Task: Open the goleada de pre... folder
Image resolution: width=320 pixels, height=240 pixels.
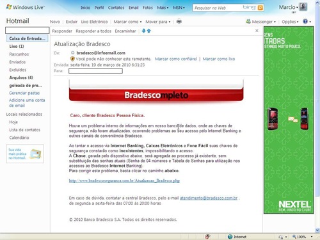Action: [26, 86]
